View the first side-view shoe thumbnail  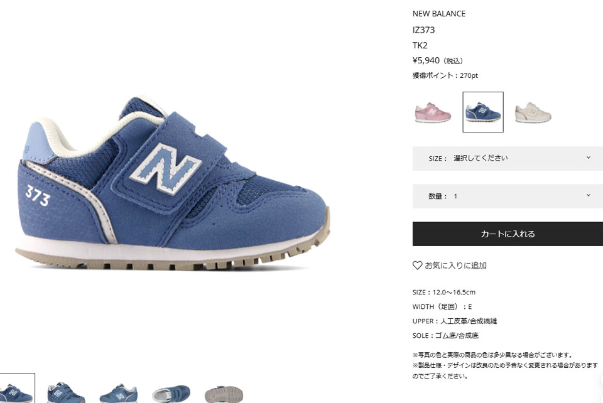tap(16, 389)
